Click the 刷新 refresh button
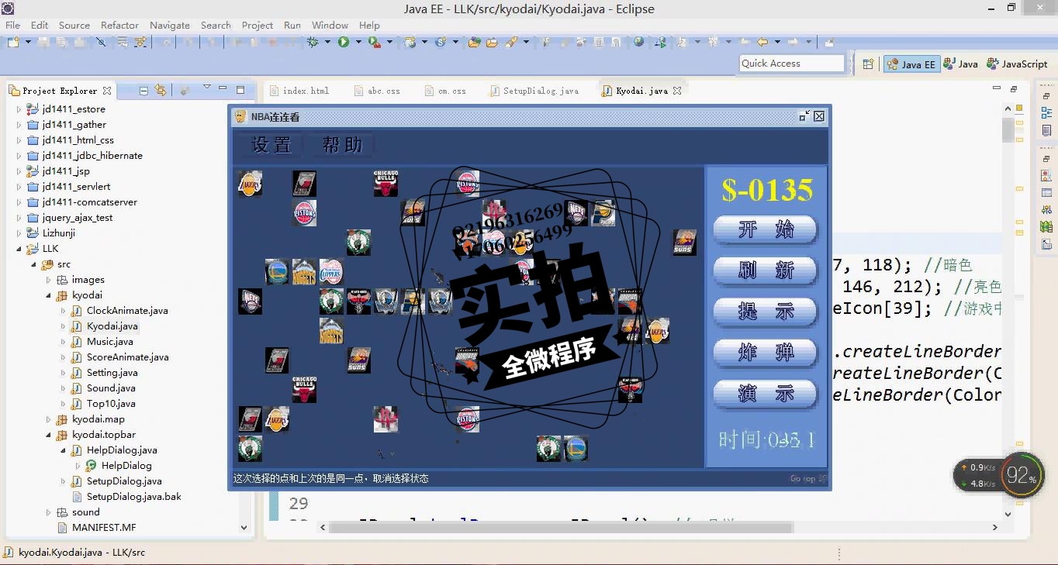Image resolution: width=1058 pixels, height=565 pixels. 766,270
